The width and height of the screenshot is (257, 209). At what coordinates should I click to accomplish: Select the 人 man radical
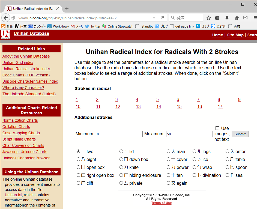168,151
